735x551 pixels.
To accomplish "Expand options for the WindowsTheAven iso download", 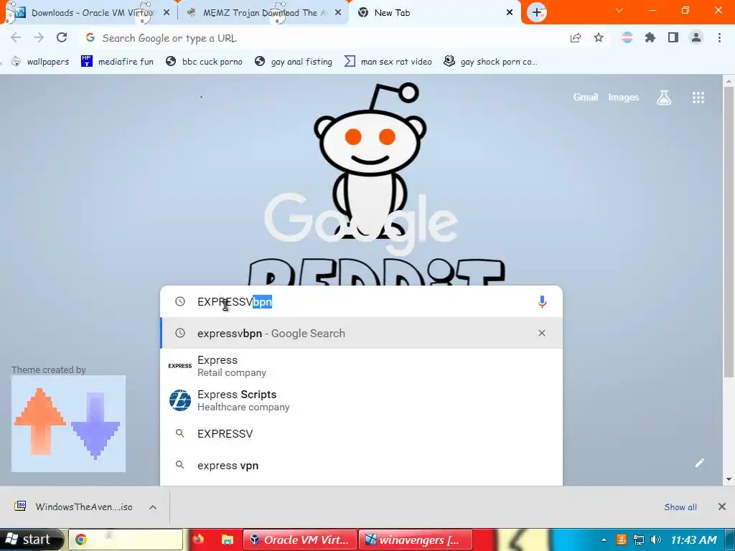I will 153,507.
